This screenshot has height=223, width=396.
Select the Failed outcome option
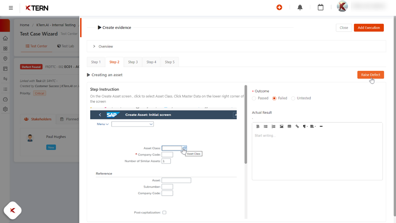tap(274, 98)
